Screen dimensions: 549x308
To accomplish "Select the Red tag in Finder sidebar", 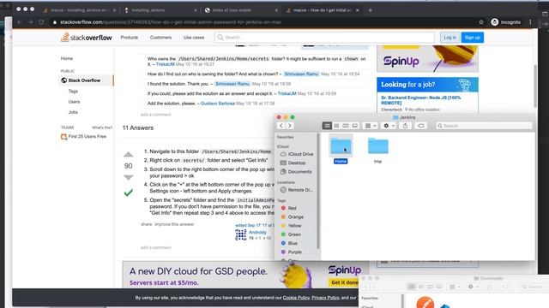I will (289, 208).
